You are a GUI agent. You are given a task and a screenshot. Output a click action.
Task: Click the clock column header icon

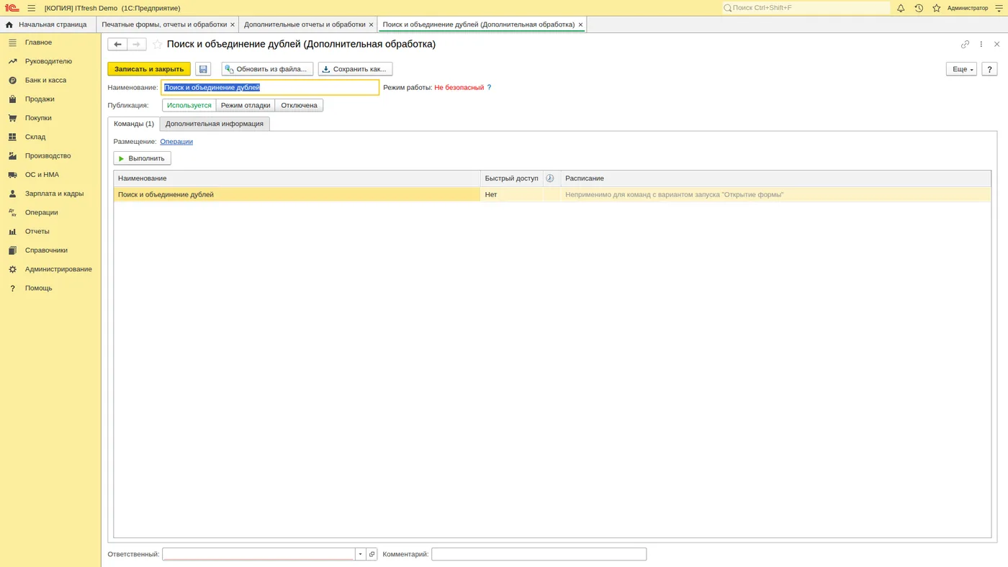[x=550, y=178]
